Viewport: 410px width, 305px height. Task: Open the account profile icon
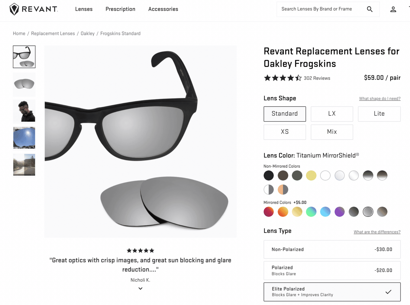393,9
